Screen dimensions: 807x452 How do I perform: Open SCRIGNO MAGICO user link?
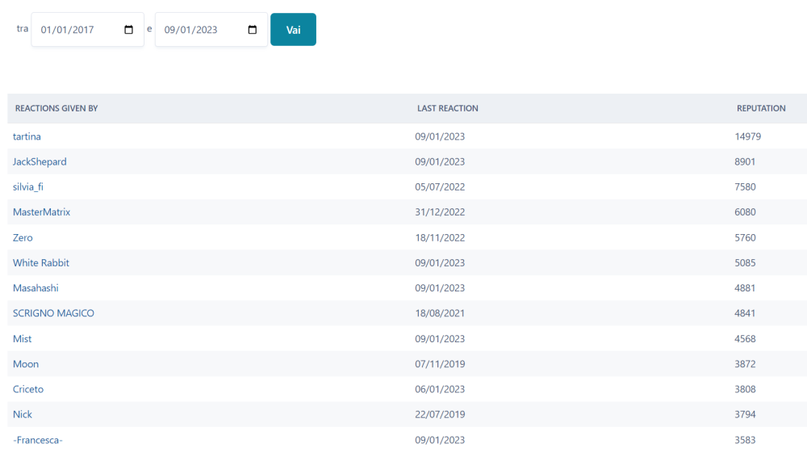point(53,313)
